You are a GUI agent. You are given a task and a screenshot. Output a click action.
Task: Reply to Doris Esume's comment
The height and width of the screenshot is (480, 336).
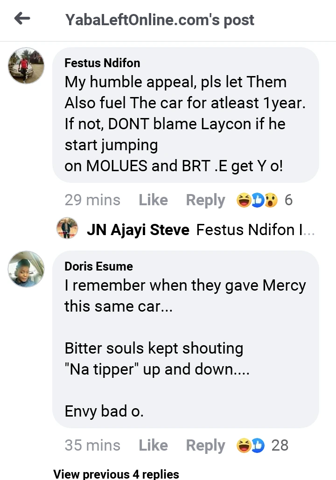(x=205, y=445)
